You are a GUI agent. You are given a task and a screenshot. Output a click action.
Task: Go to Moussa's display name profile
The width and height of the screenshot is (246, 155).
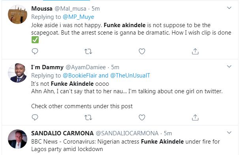42,9
